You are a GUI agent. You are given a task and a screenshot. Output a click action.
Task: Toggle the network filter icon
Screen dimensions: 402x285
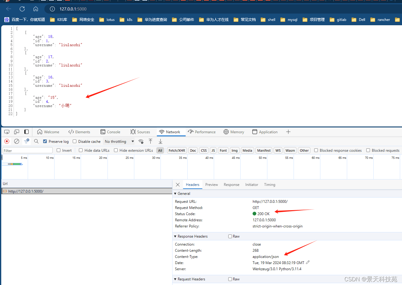tap(26, 141)
